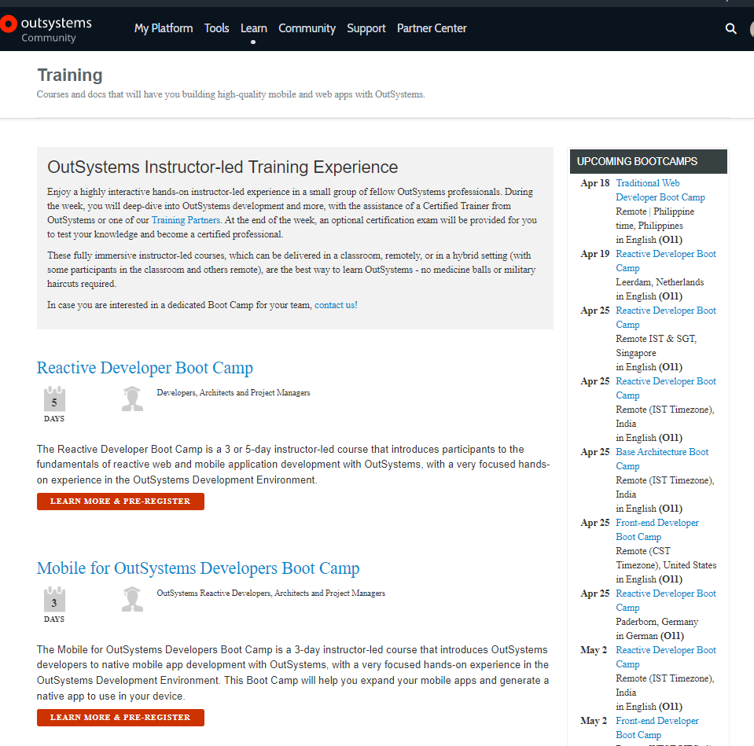Open the My Platform menu

[163, 28]
